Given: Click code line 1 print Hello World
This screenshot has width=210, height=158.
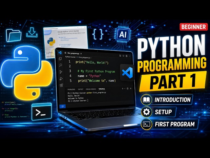Looking at the screenshot, I should tap(92, 62).
